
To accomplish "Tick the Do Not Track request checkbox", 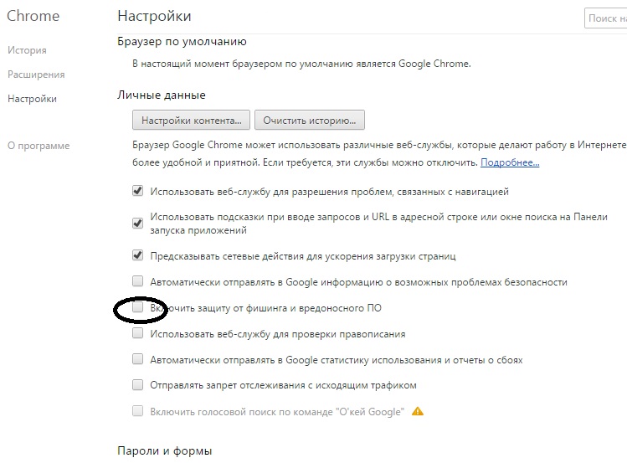I will [x=137, y=385].
